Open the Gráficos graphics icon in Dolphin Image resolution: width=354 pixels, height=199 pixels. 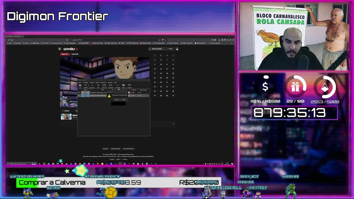pyautogui.click(x=124, y=86)
